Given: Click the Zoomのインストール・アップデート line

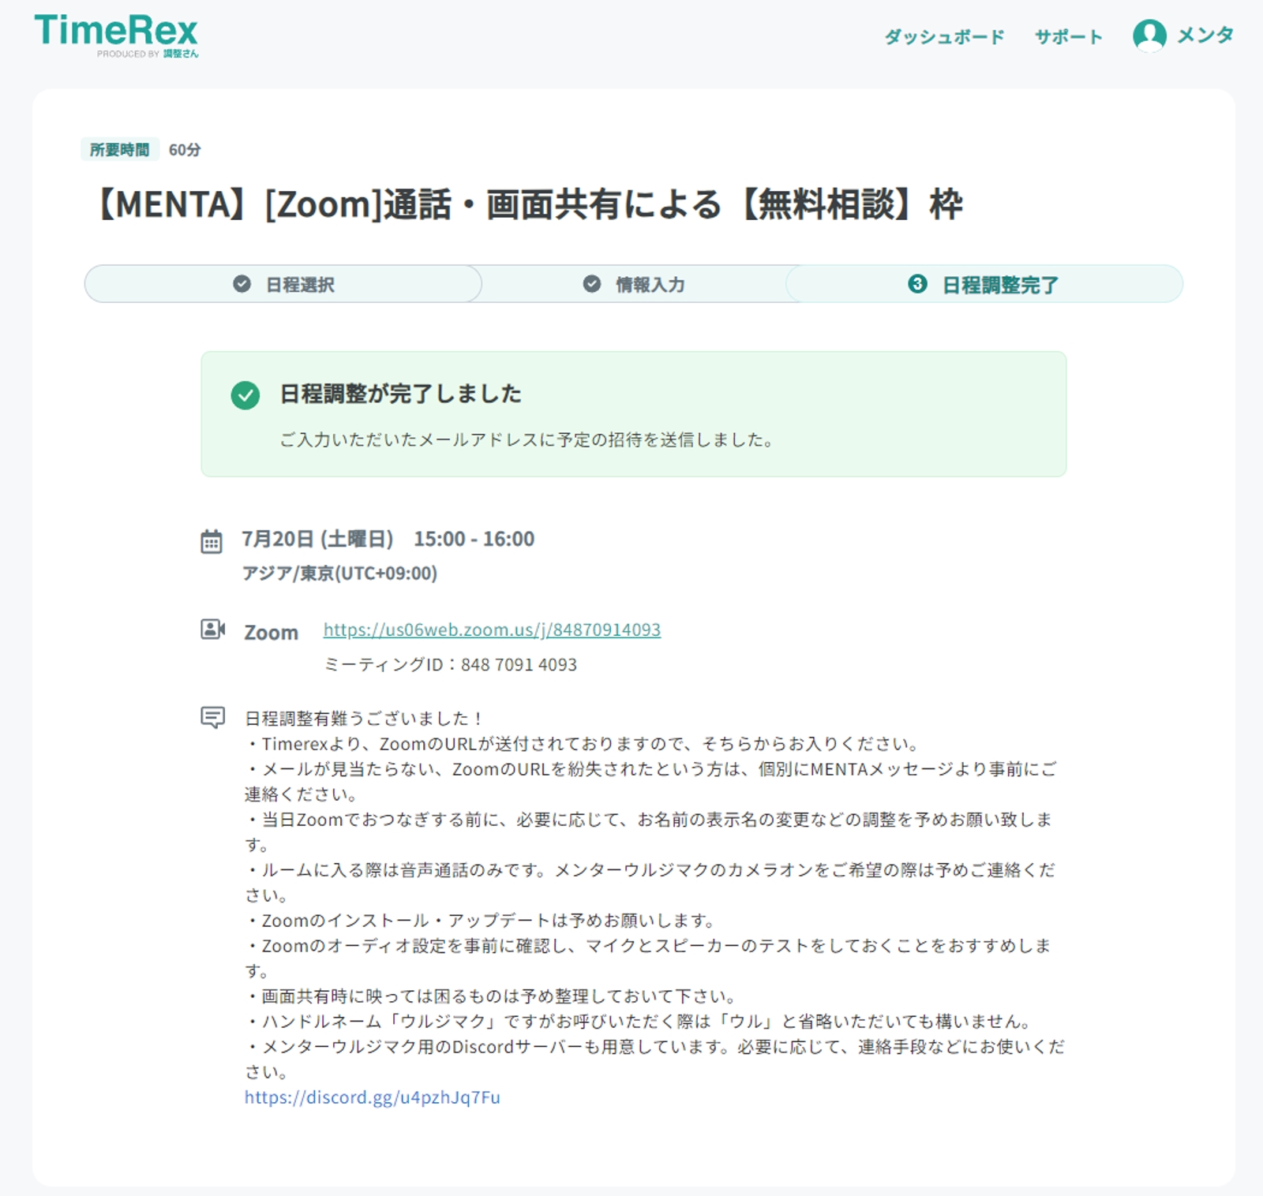Looking at the screenshot, I should pos(482,921).
